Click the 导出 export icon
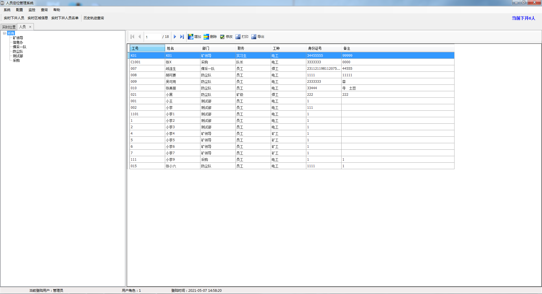542x294 pixels. coord(254,37)
